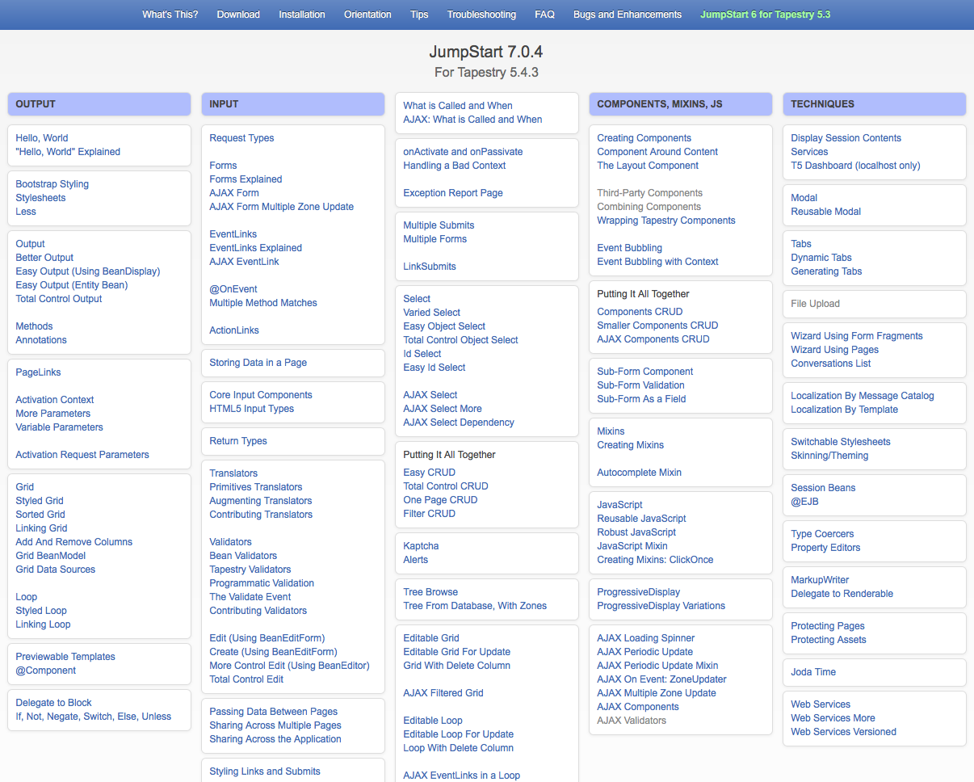Open the Troubleshooting nav item

pyautogui.click(x=481, y=15)
